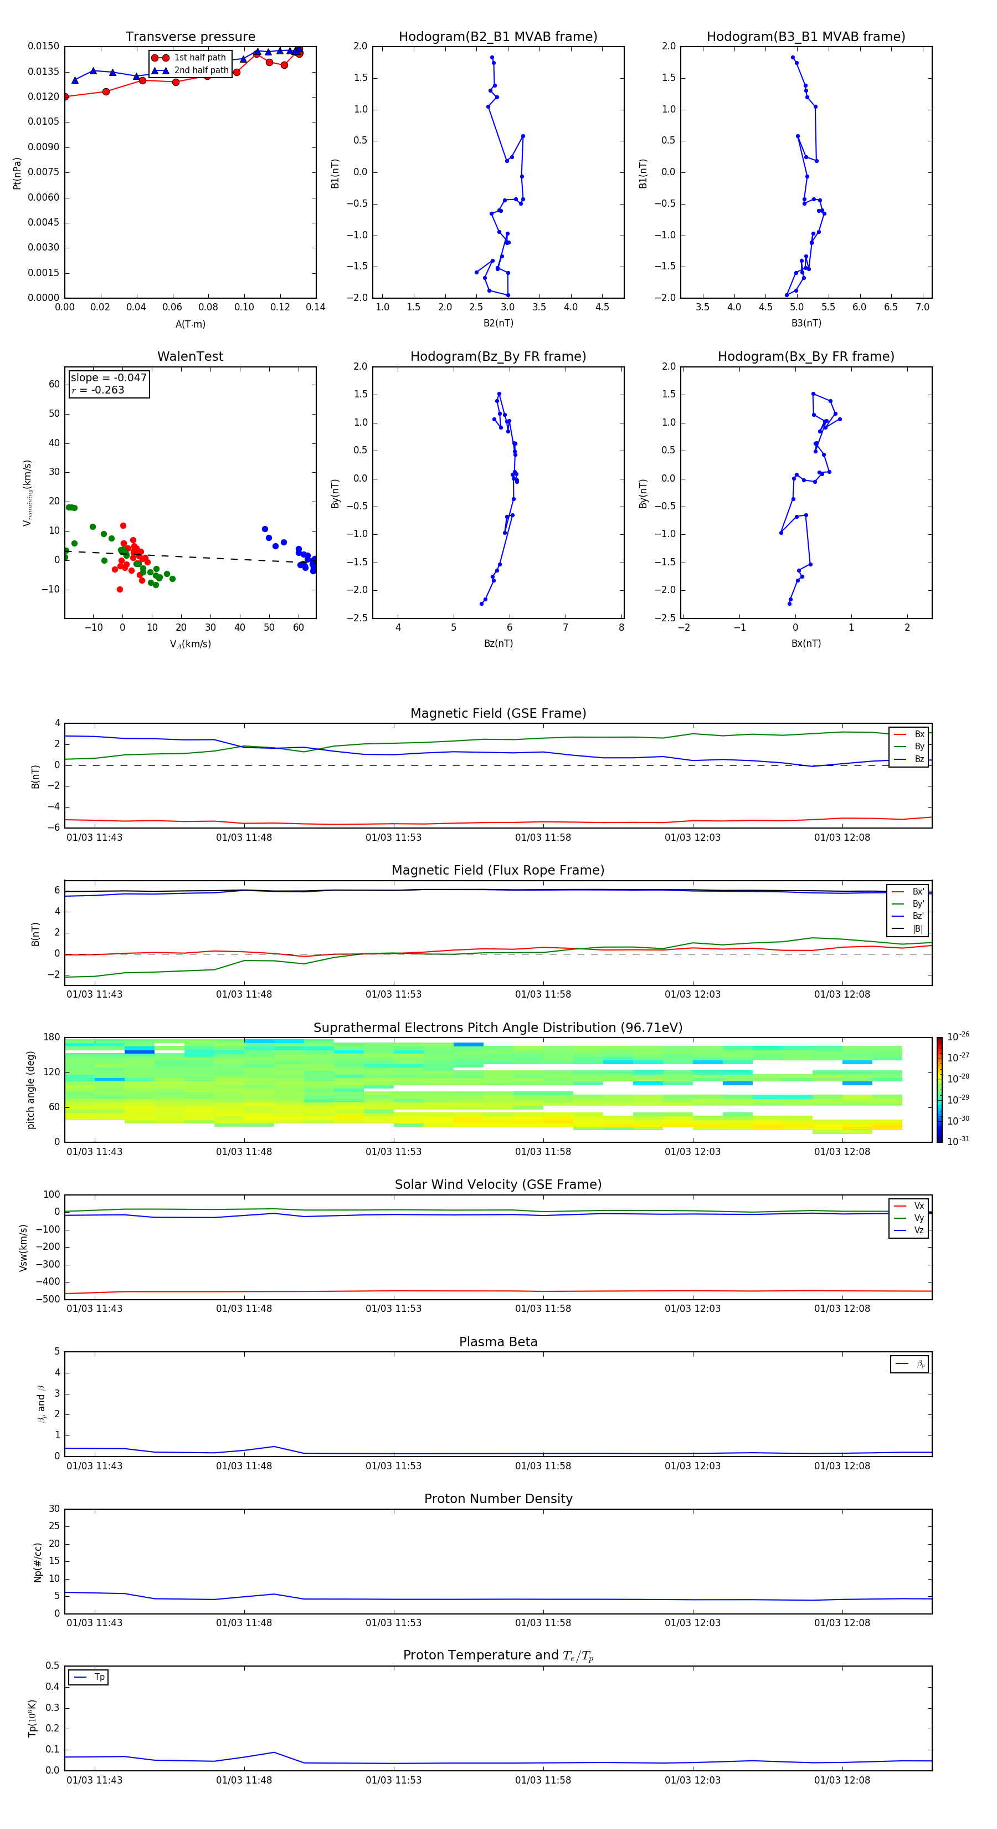
Task: Click the 'A(T·m)' x-axis label
Action: click(190, 324)
